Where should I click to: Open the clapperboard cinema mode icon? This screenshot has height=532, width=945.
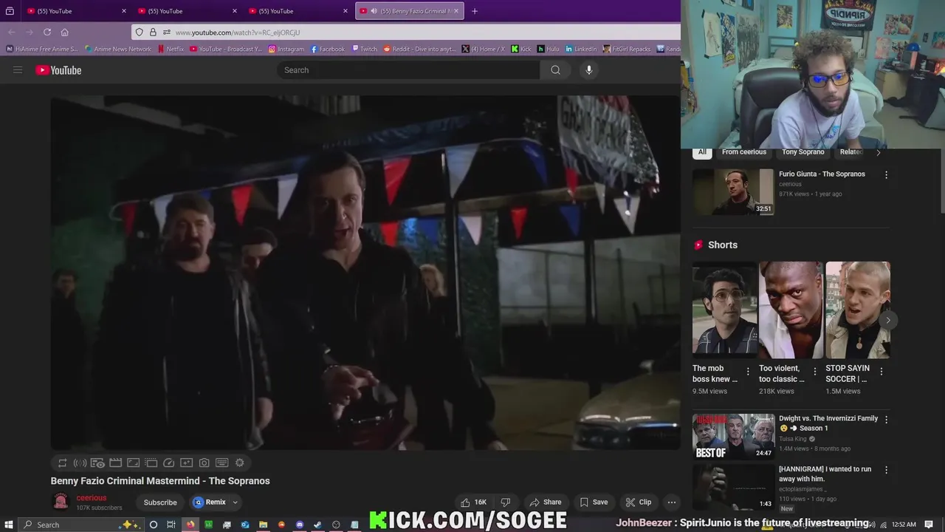pos(115,463)
